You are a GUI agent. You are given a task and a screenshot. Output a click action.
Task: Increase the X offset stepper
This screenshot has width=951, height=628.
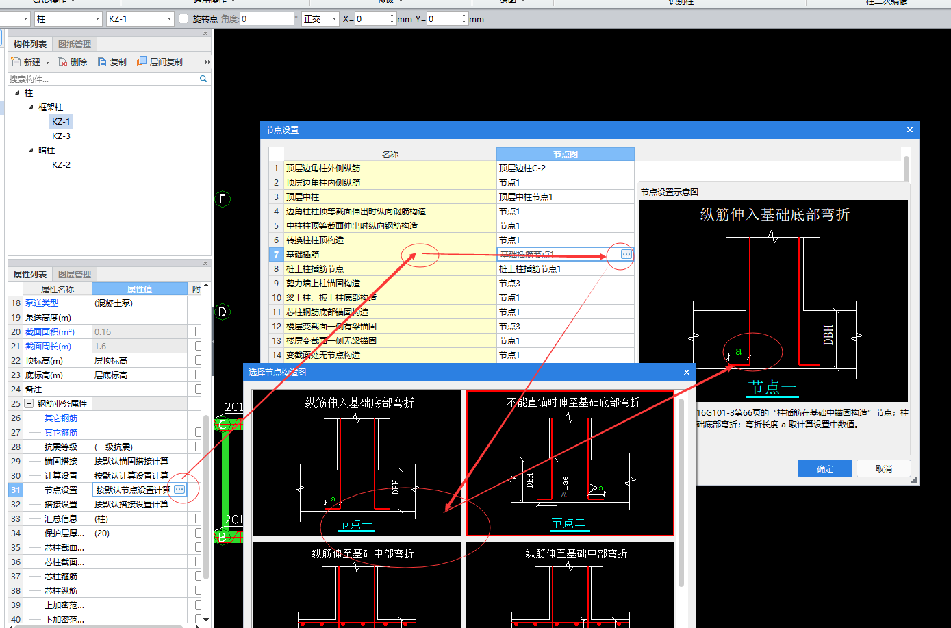392,16
